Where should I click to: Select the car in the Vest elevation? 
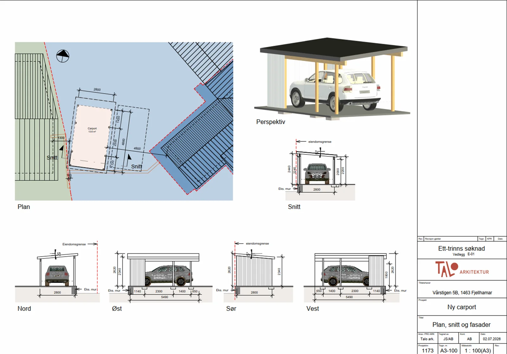point(345,275)
